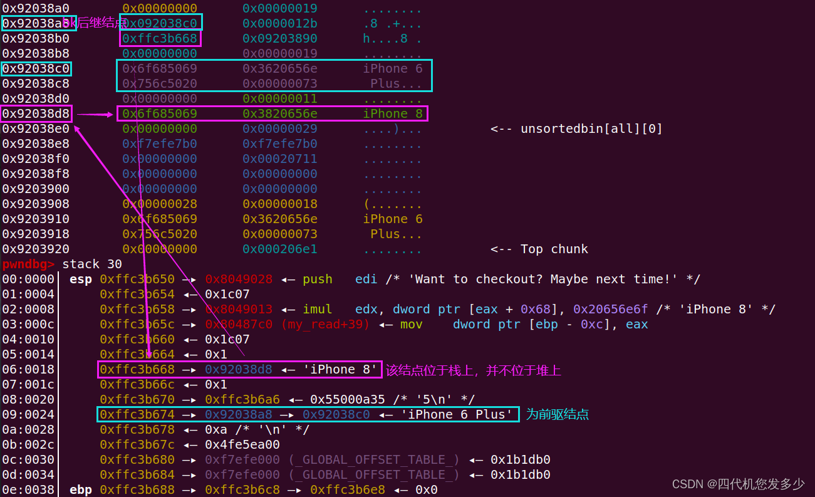Screen dimensions: 815x497
Task: Click heap address 0x92038d0
Action: [36, 98]
